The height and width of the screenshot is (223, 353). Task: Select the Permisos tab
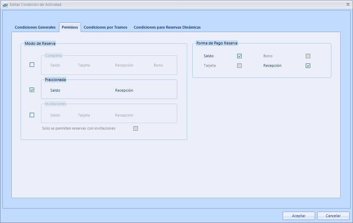[x=70, y=27]
